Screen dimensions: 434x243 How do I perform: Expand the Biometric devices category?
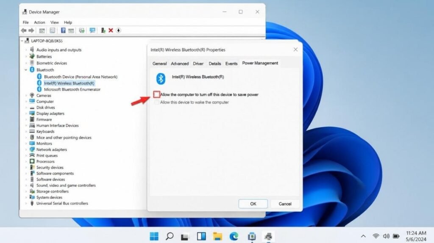point(26,63)
